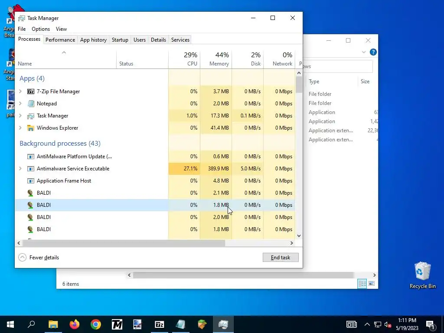Click the Task Manager horizontal scrollbar thumb
This screenshot has width=444, height=333.
pos(124,243)
